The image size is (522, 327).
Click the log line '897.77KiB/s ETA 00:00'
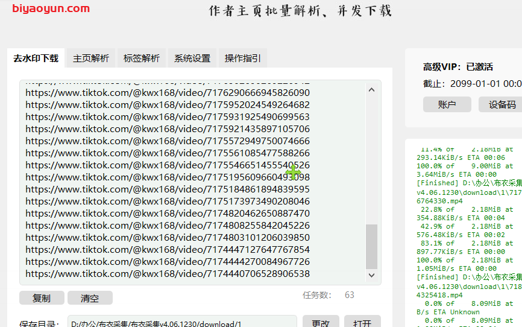point(461,252)
